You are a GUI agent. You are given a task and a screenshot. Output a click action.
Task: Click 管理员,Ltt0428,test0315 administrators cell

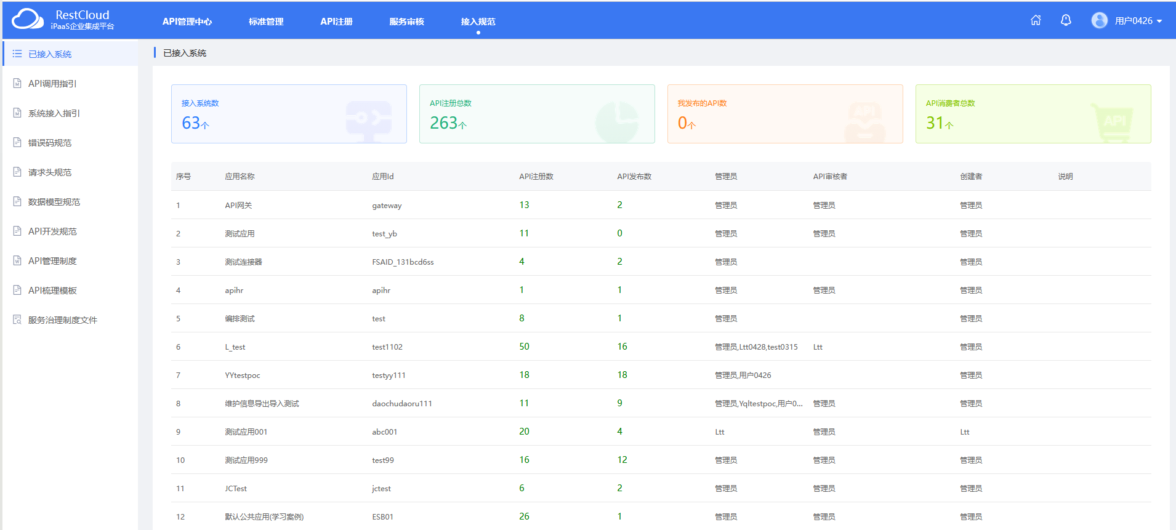756,347
